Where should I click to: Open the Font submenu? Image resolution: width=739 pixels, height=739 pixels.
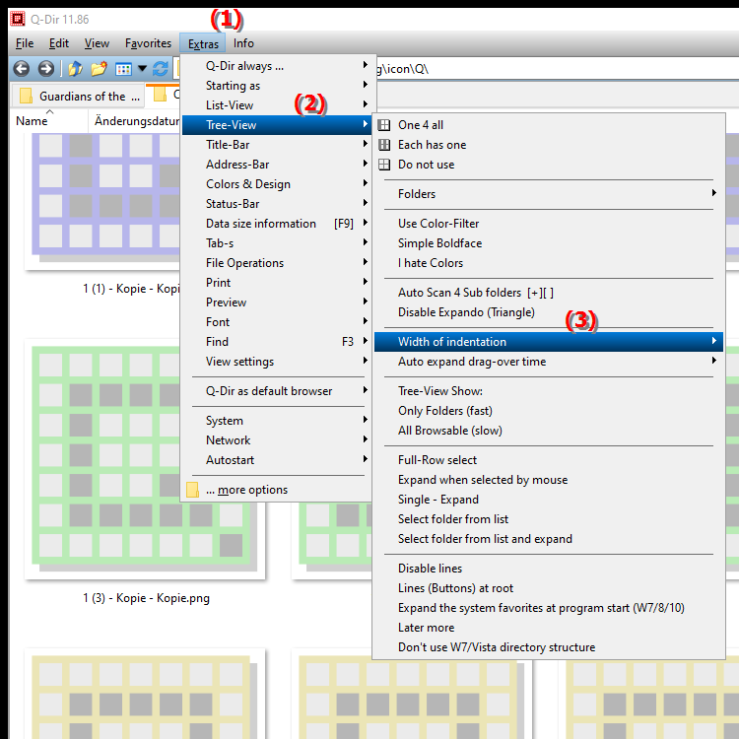click(277, 322)
